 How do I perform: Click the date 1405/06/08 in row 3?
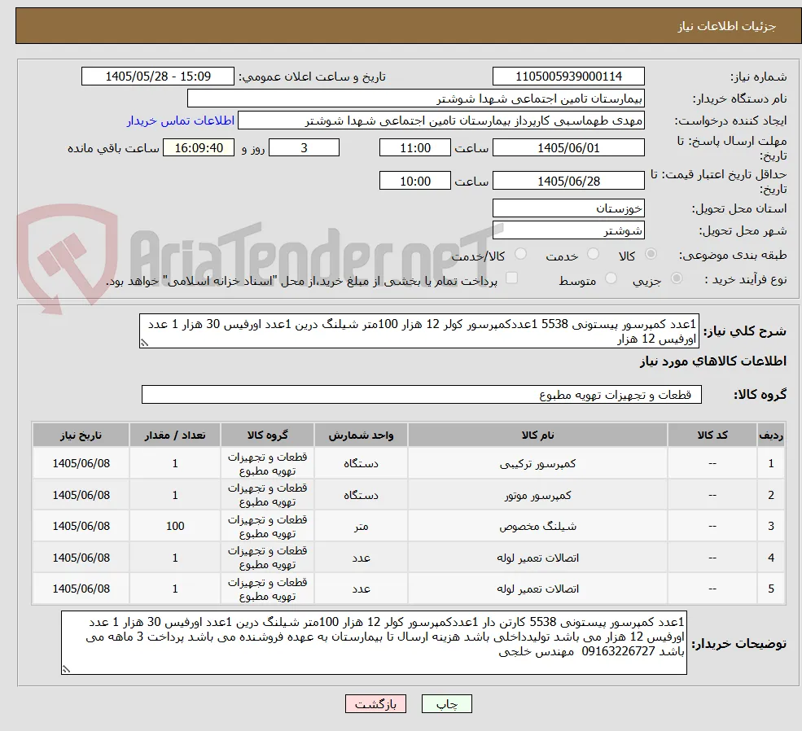[81, 526]
